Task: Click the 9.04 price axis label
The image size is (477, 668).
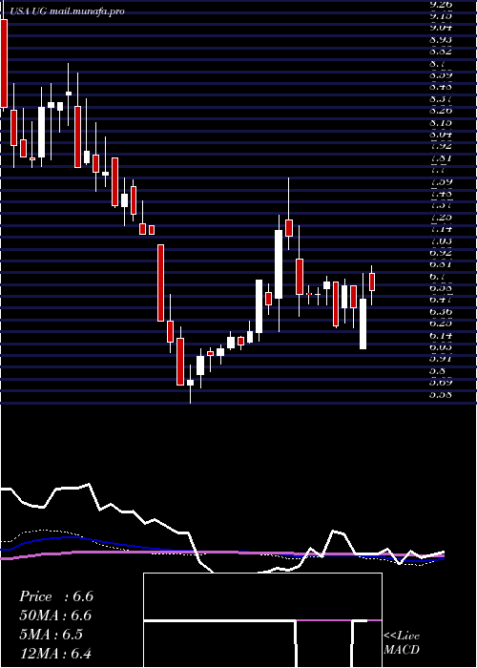Action: tap(441, 28)
